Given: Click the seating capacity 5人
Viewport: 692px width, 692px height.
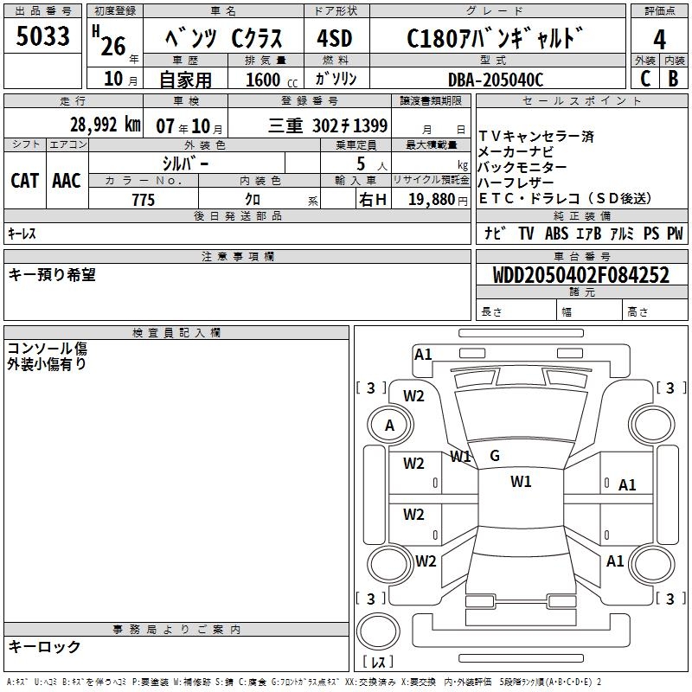Looking at the screenshot, I should (372, 164).
